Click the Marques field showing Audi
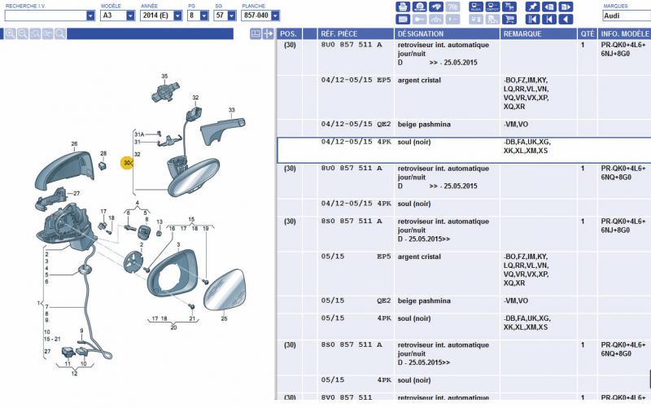 tap(626, 15)
